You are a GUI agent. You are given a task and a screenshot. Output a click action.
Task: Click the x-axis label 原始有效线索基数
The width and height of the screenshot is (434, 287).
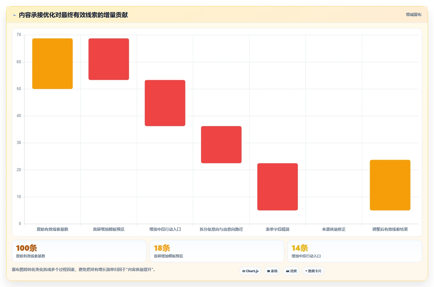tap(53, 229)
